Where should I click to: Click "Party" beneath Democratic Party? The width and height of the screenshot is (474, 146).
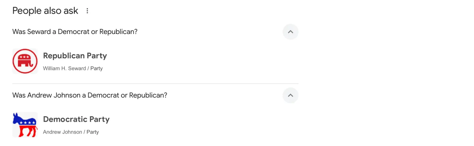(x=93, y=132)
